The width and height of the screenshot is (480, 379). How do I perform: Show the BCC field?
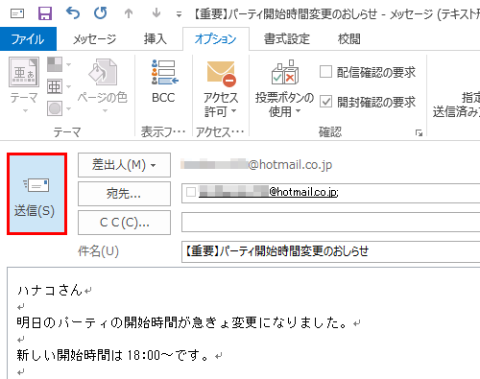pyautogui.click(x=163, y=82)
